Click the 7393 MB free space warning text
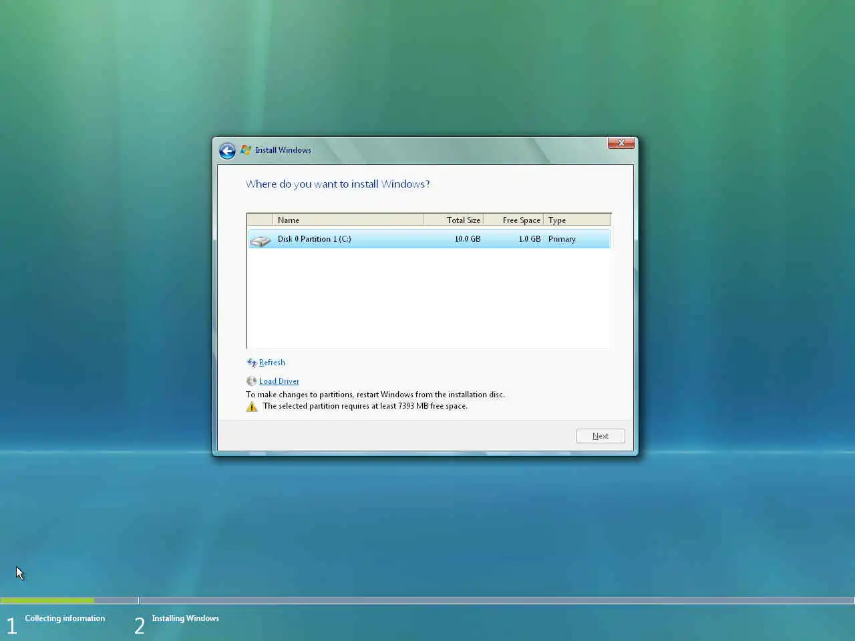 [x=365, y=406]
